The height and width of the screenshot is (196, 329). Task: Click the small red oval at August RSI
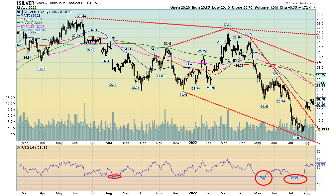coord(114,176)
